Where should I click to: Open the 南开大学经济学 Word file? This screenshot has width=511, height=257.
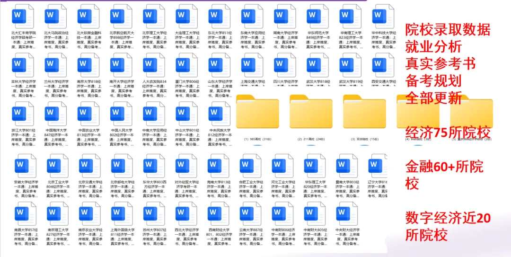point(121,64)
